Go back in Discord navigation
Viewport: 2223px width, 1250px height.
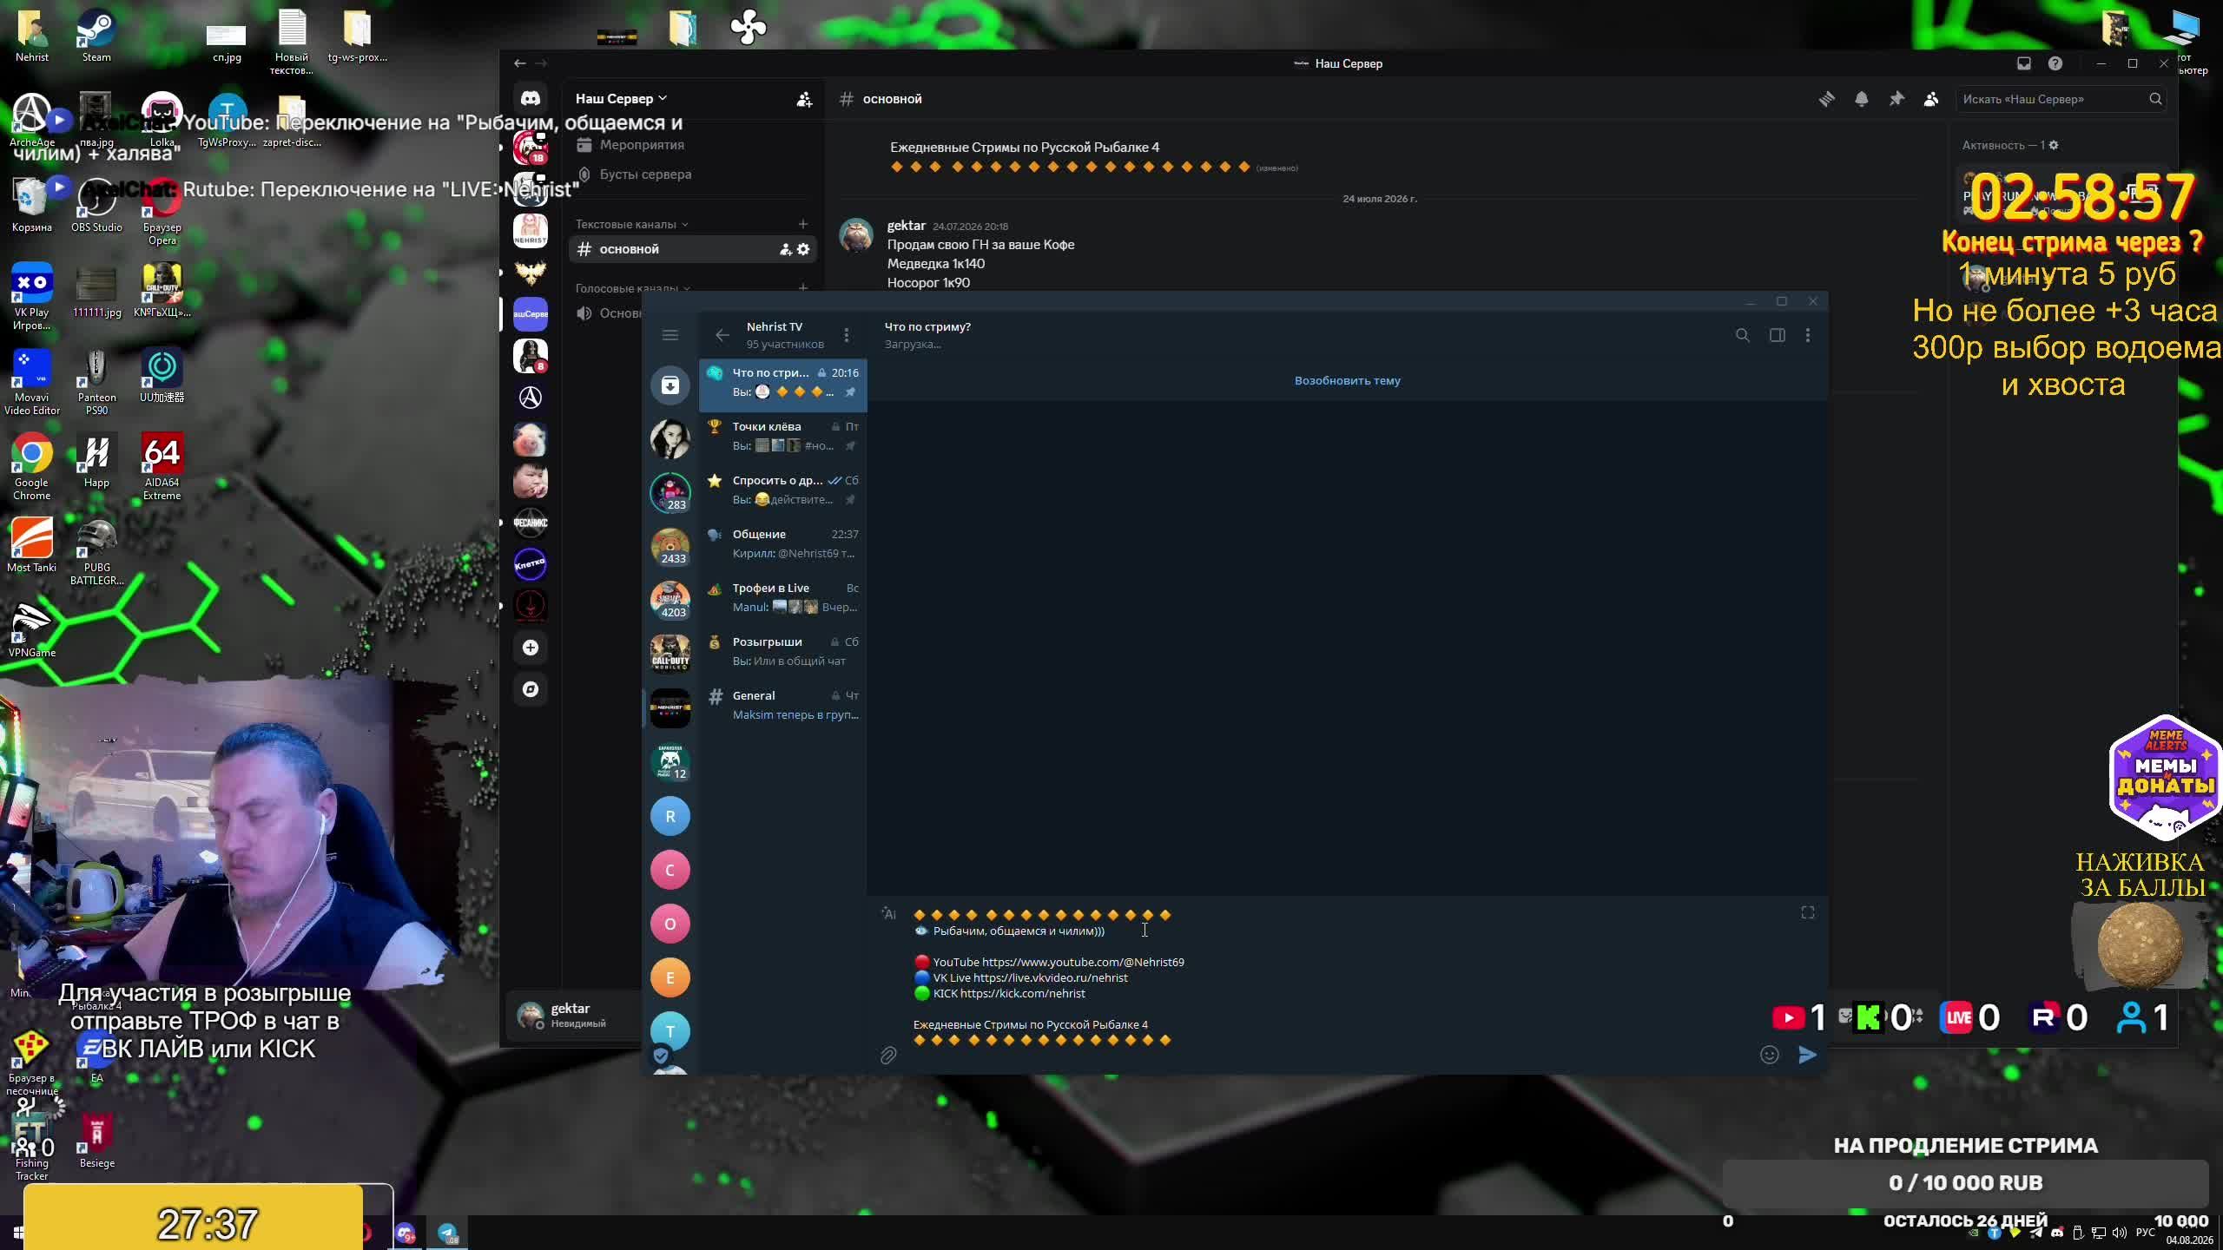pyautogui.click(x=519, y=63)
